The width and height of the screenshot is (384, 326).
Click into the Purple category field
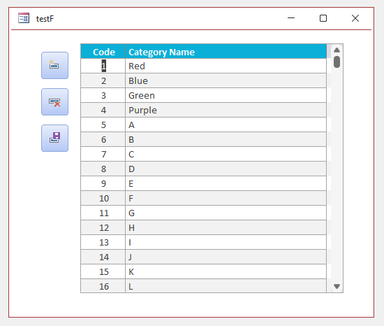point(226,110)
